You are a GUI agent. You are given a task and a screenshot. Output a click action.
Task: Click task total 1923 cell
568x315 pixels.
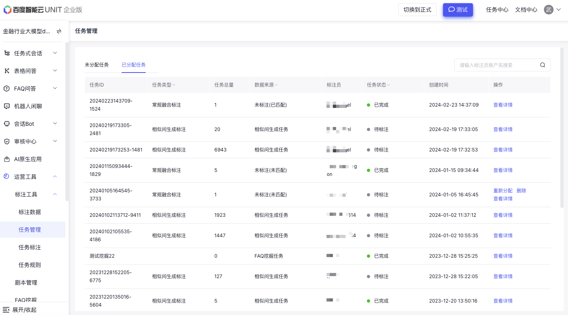click(220, 215)
